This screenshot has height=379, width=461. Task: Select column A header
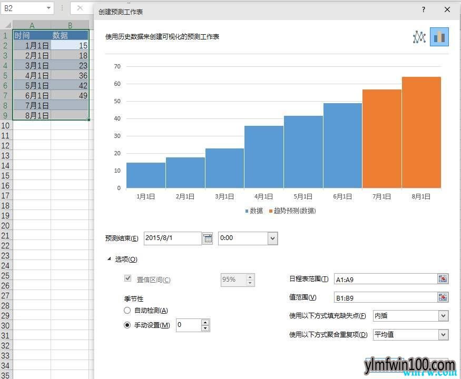click(32, 25)
